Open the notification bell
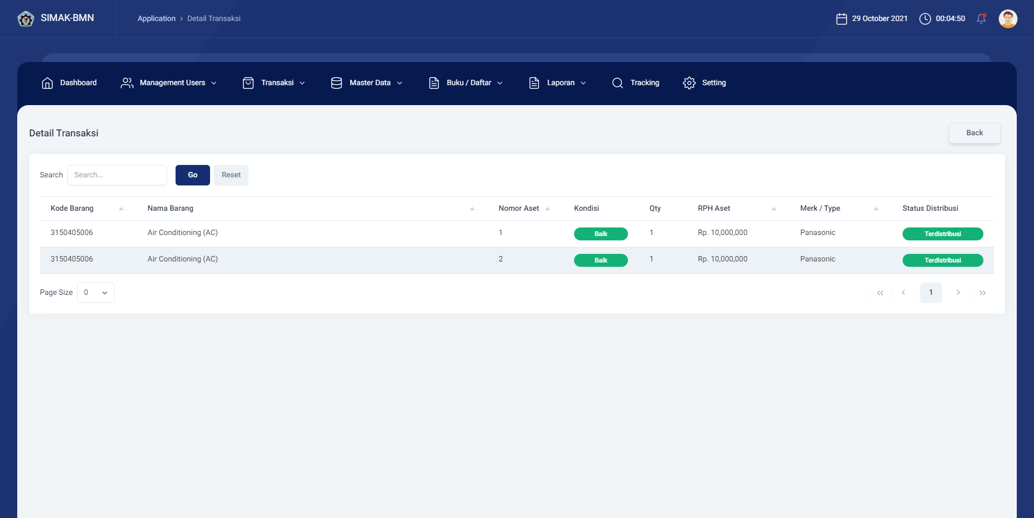 (981, 18)
